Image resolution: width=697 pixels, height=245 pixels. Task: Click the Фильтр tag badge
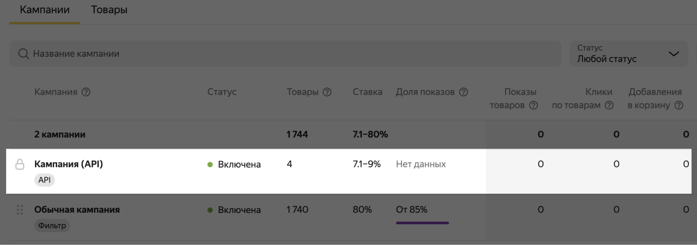(x=52, y=225)
